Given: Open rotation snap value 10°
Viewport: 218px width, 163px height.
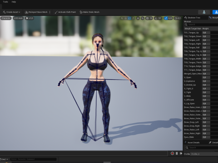Looking at the screenshot, I should pos(160,18).
